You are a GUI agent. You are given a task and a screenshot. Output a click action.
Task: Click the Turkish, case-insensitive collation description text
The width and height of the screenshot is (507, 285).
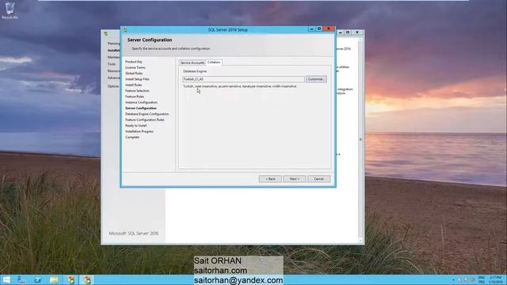click(239, 86)
